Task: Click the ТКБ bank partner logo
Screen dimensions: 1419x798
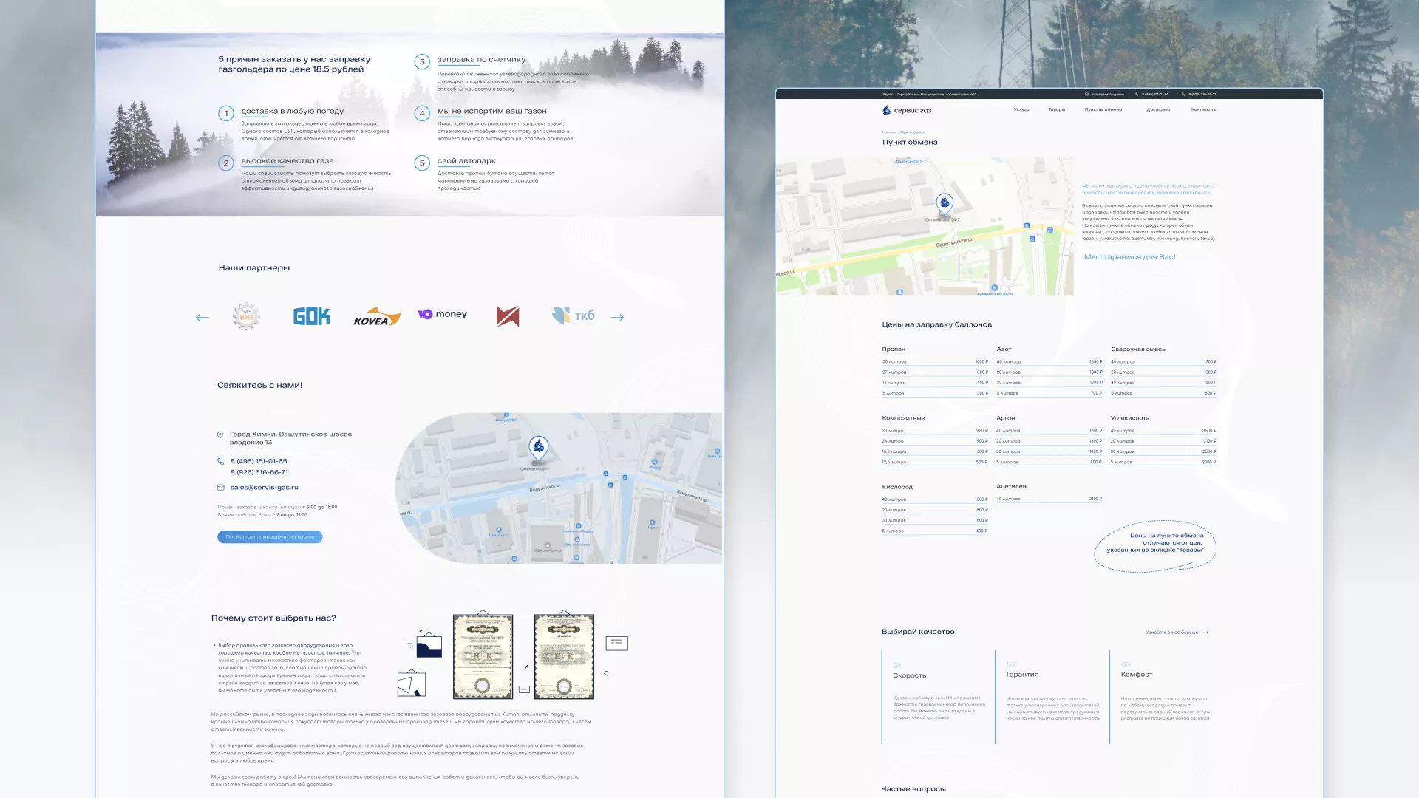Action: [574, 316]
